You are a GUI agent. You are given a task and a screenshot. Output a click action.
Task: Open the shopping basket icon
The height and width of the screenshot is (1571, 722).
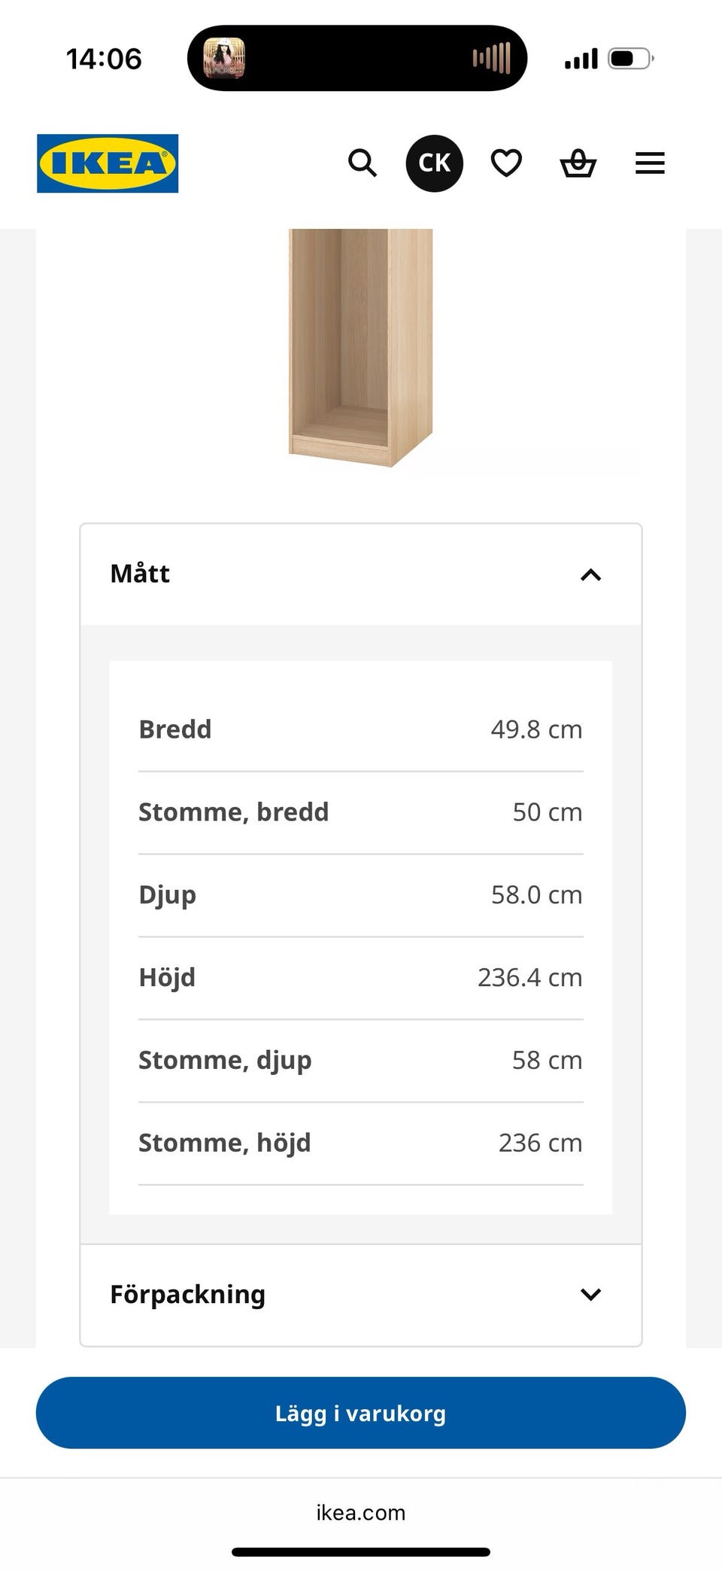coord(578,163)
